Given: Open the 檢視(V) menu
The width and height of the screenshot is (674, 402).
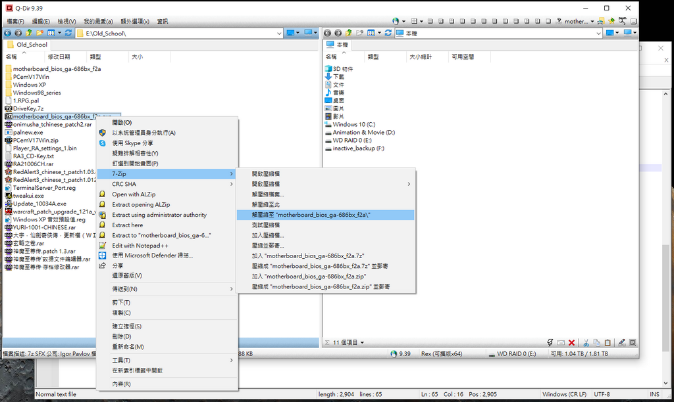Looking at the screenshot, I should tap(66, 22).
